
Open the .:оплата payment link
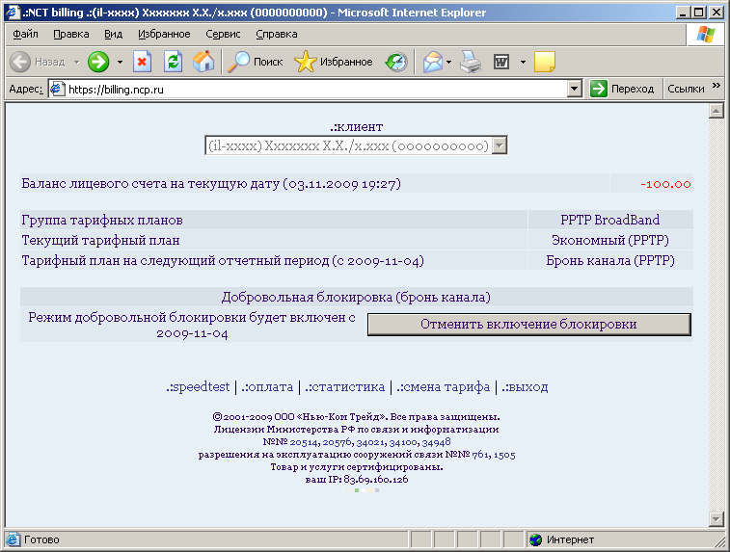(267, 387)
